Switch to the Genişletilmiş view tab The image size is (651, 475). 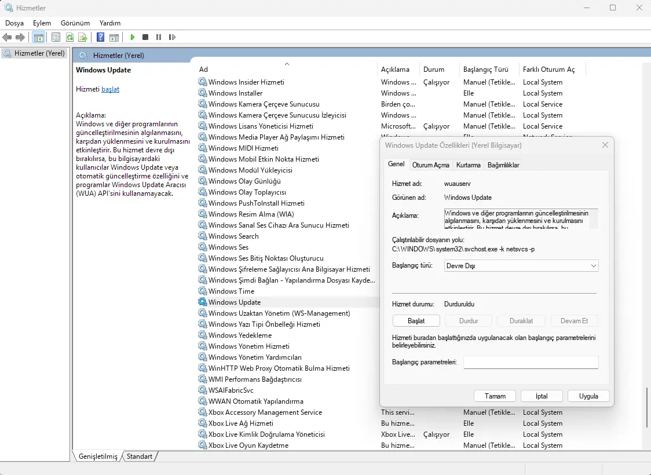pyautogui.click(x=98, y=456)
